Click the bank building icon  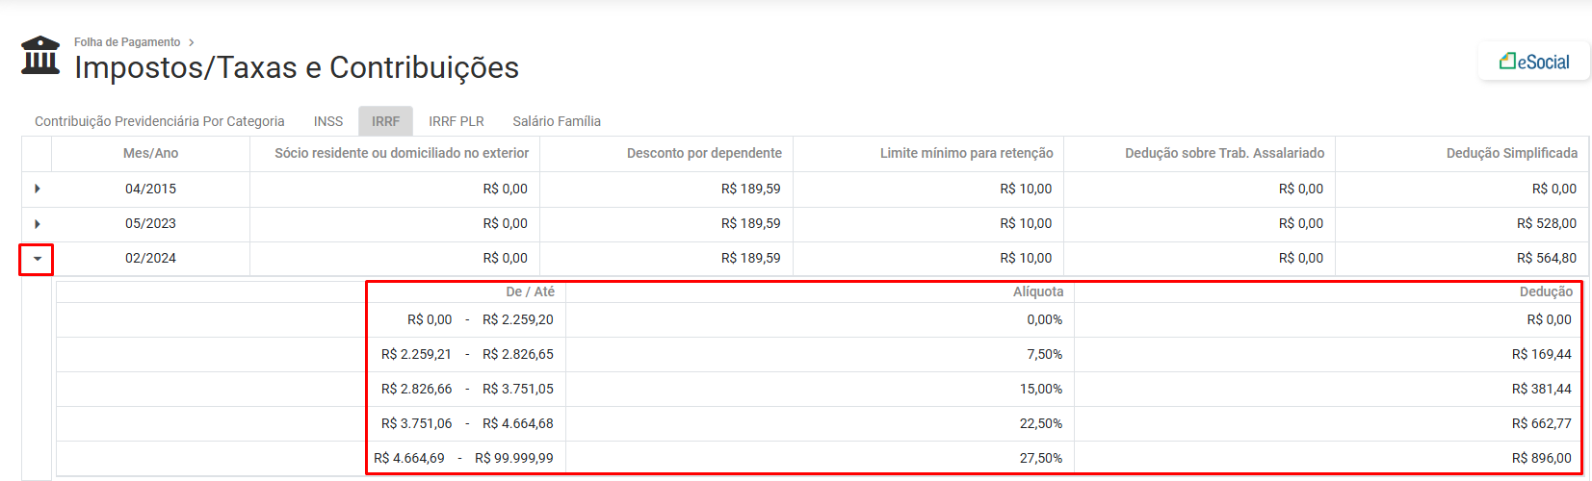pyautogui.click(x=40, y=56)
